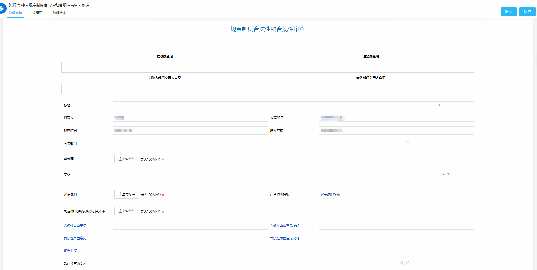Upload attachment for 制定(修改)所依据的法律文件

pos(126,211)
